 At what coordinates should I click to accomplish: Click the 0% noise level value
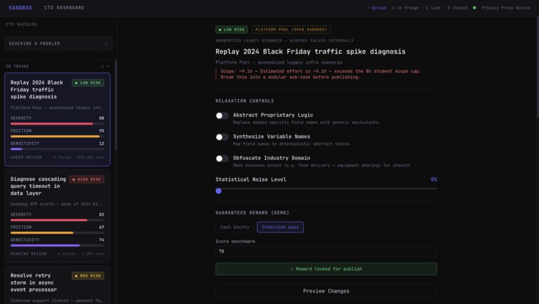(x=434, y=179)
